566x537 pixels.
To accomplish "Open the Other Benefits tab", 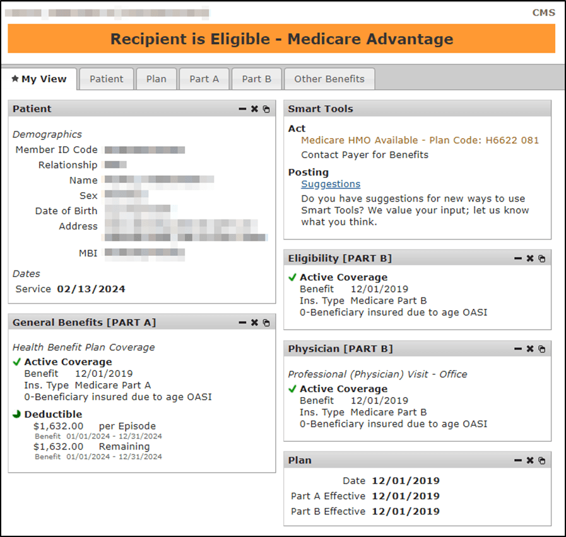I will 329,79.
